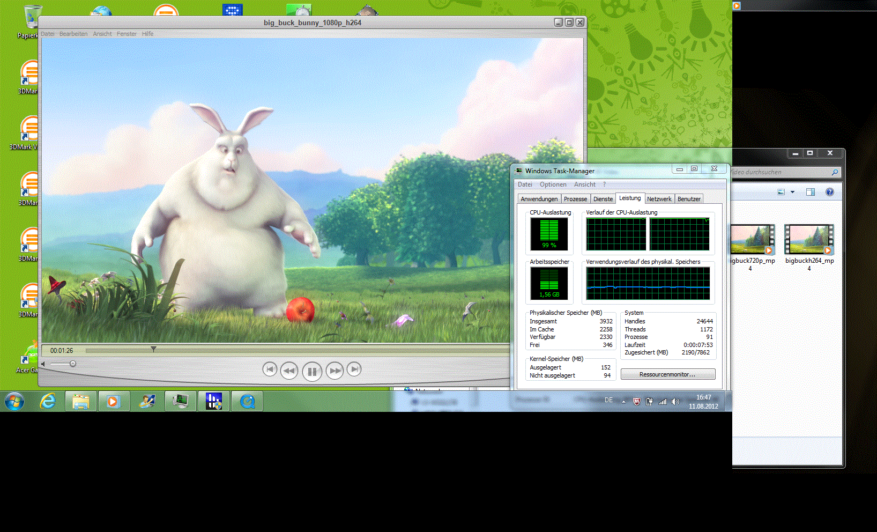This screenshot has width=877, height=532.
Task: Open the Task-Manager Optionen menu
Action: 553,184
